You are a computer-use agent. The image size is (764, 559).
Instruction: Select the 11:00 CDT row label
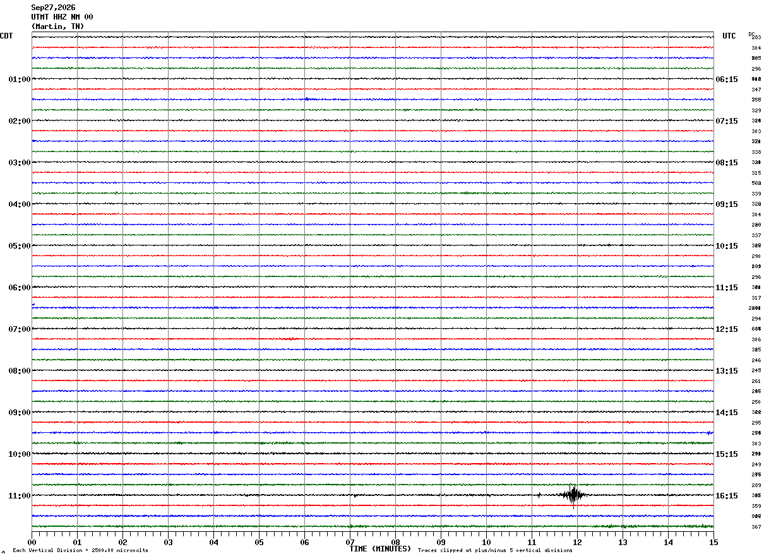tap(19, 495)
